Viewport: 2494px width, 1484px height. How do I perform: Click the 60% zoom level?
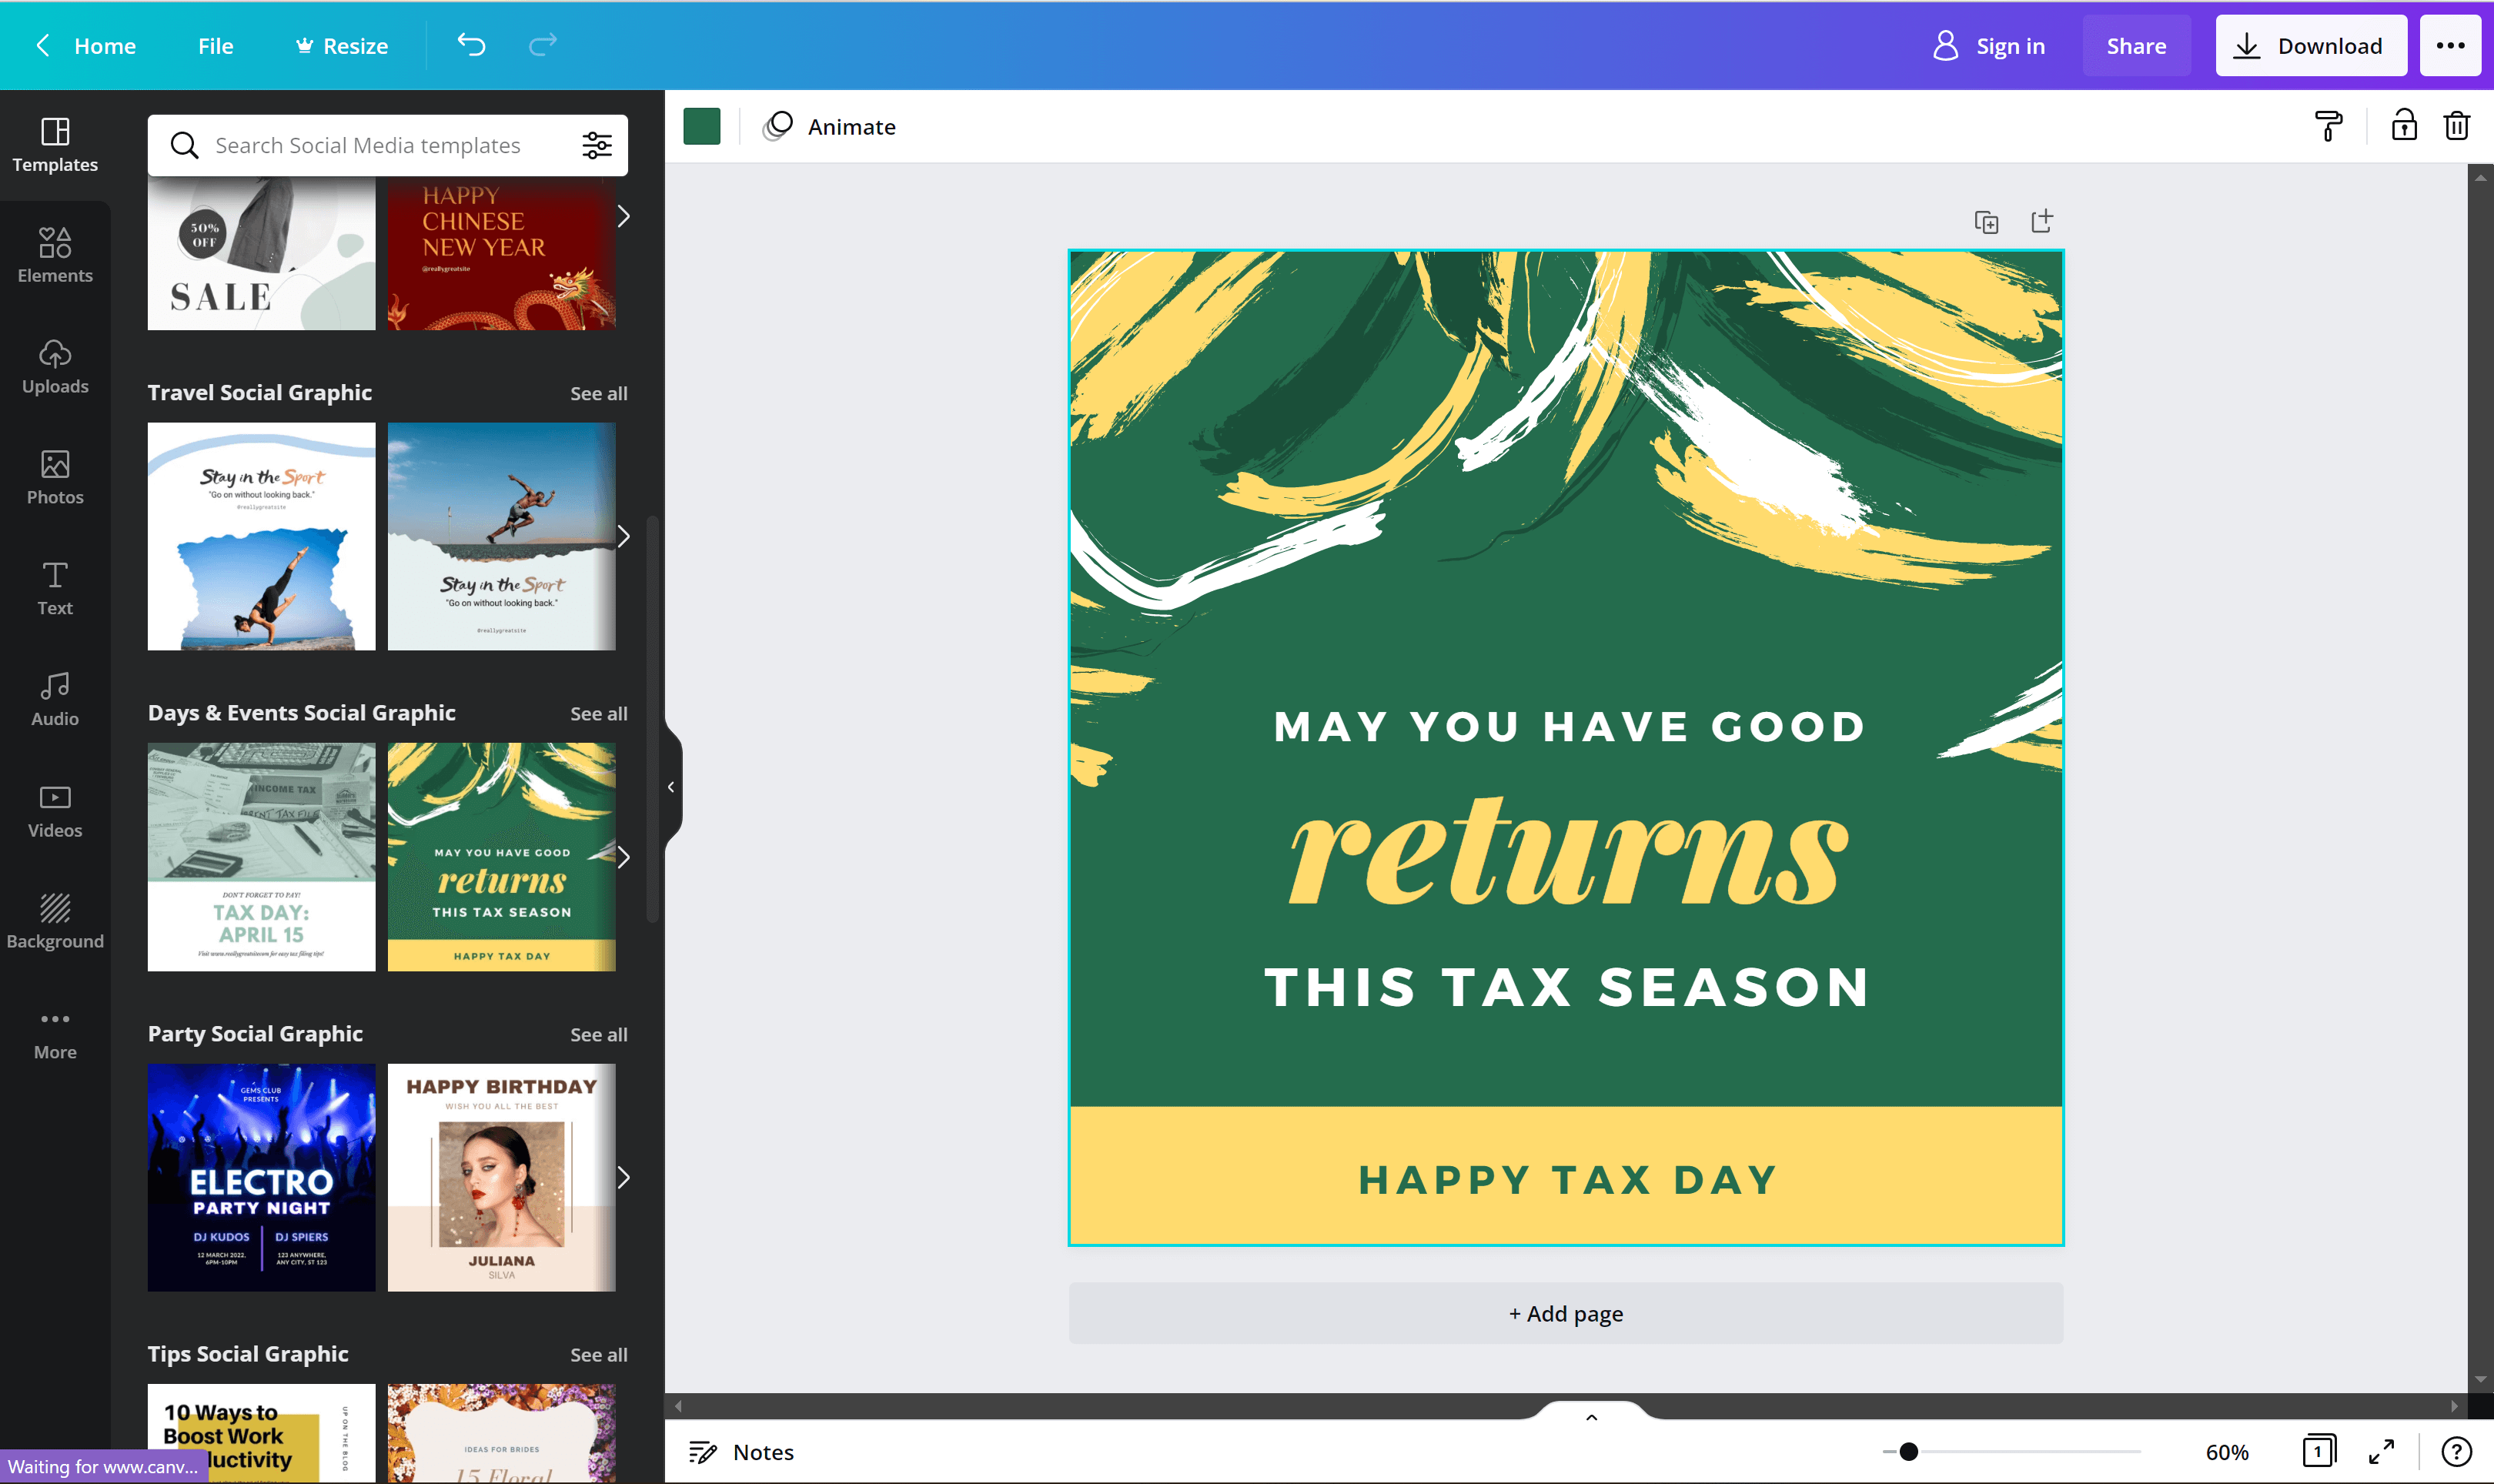[x=2227, y=1452]
